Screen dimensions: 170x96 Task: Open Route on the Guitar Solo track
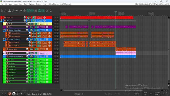[31, 49]
